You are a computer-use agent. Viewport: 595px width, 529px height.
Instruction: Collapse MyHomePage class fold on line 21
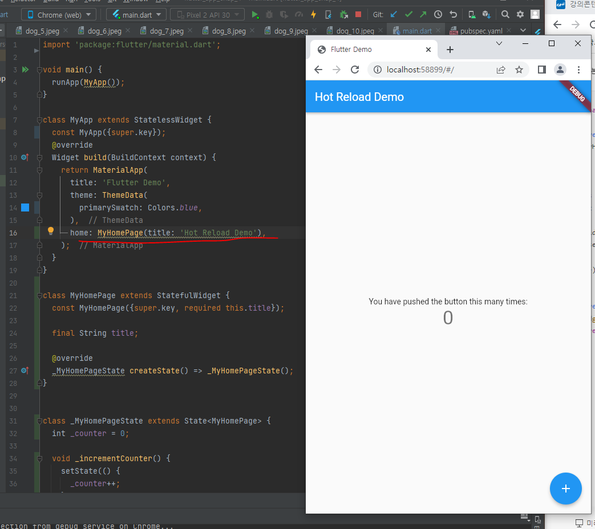(x=39, y=295)
